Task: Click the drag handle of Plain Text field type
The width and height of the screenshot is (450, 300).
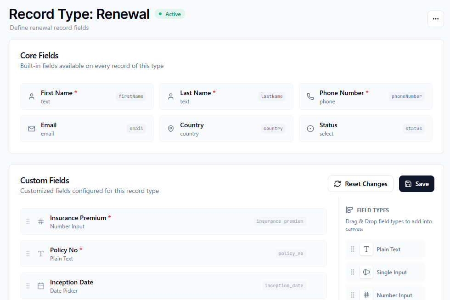Action: [x=353, y=249]
